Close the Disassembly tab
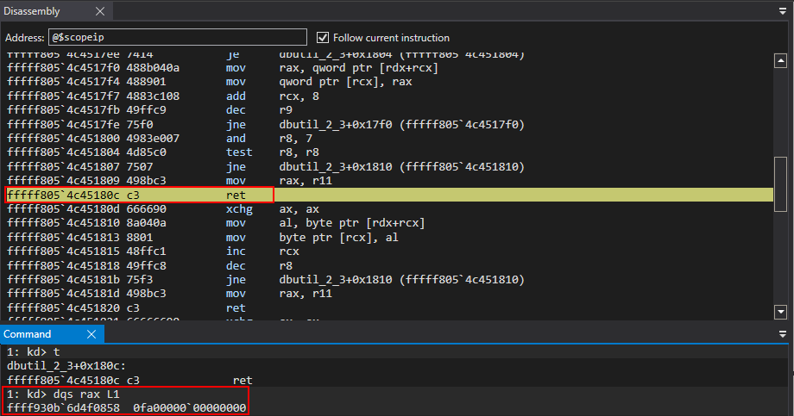Image resolution: width=794 pixels, height=416 pixels. (x=99, y=11)
